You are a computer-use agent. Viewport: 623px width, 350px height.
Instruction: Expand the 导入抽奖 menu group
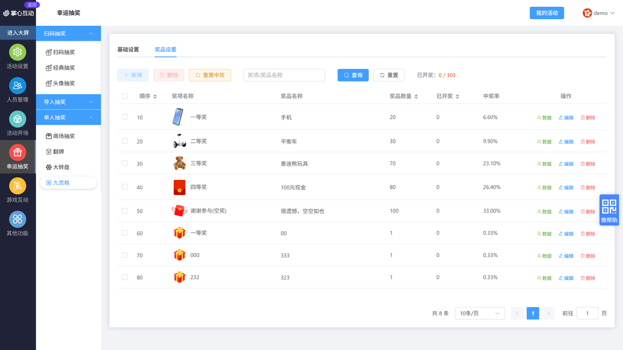pos(69,102)
